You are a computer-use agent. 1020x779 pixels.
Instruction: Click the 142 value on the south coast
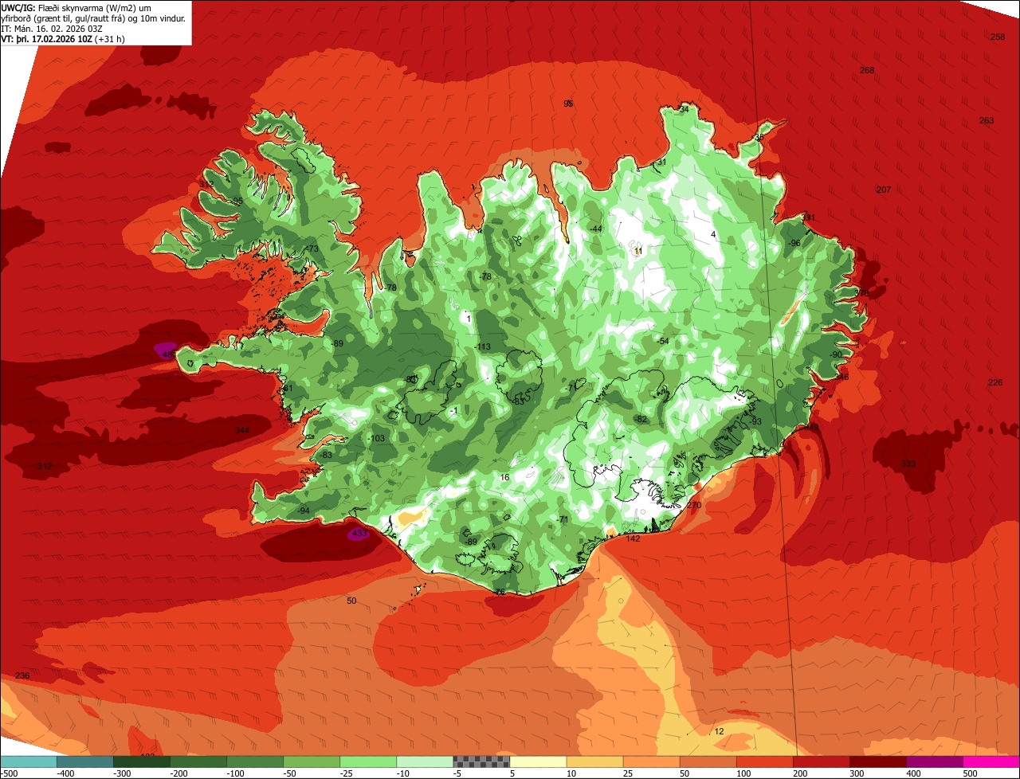click(x=634, y=538)
